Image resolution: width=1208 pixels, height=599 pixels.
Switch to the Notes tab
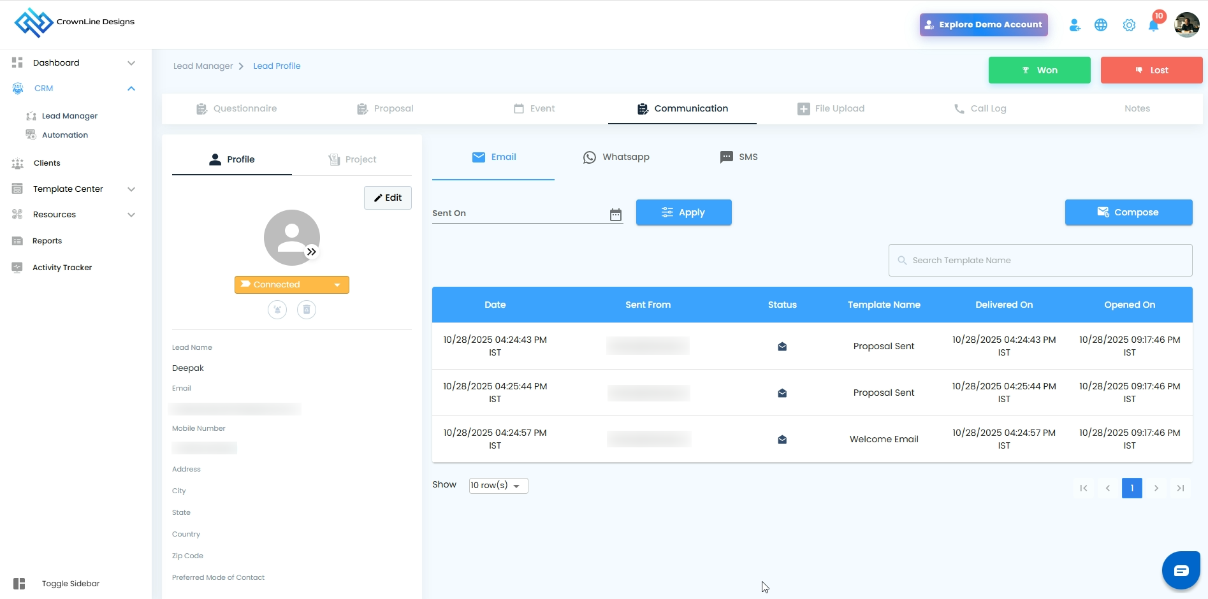point(1137,109)
